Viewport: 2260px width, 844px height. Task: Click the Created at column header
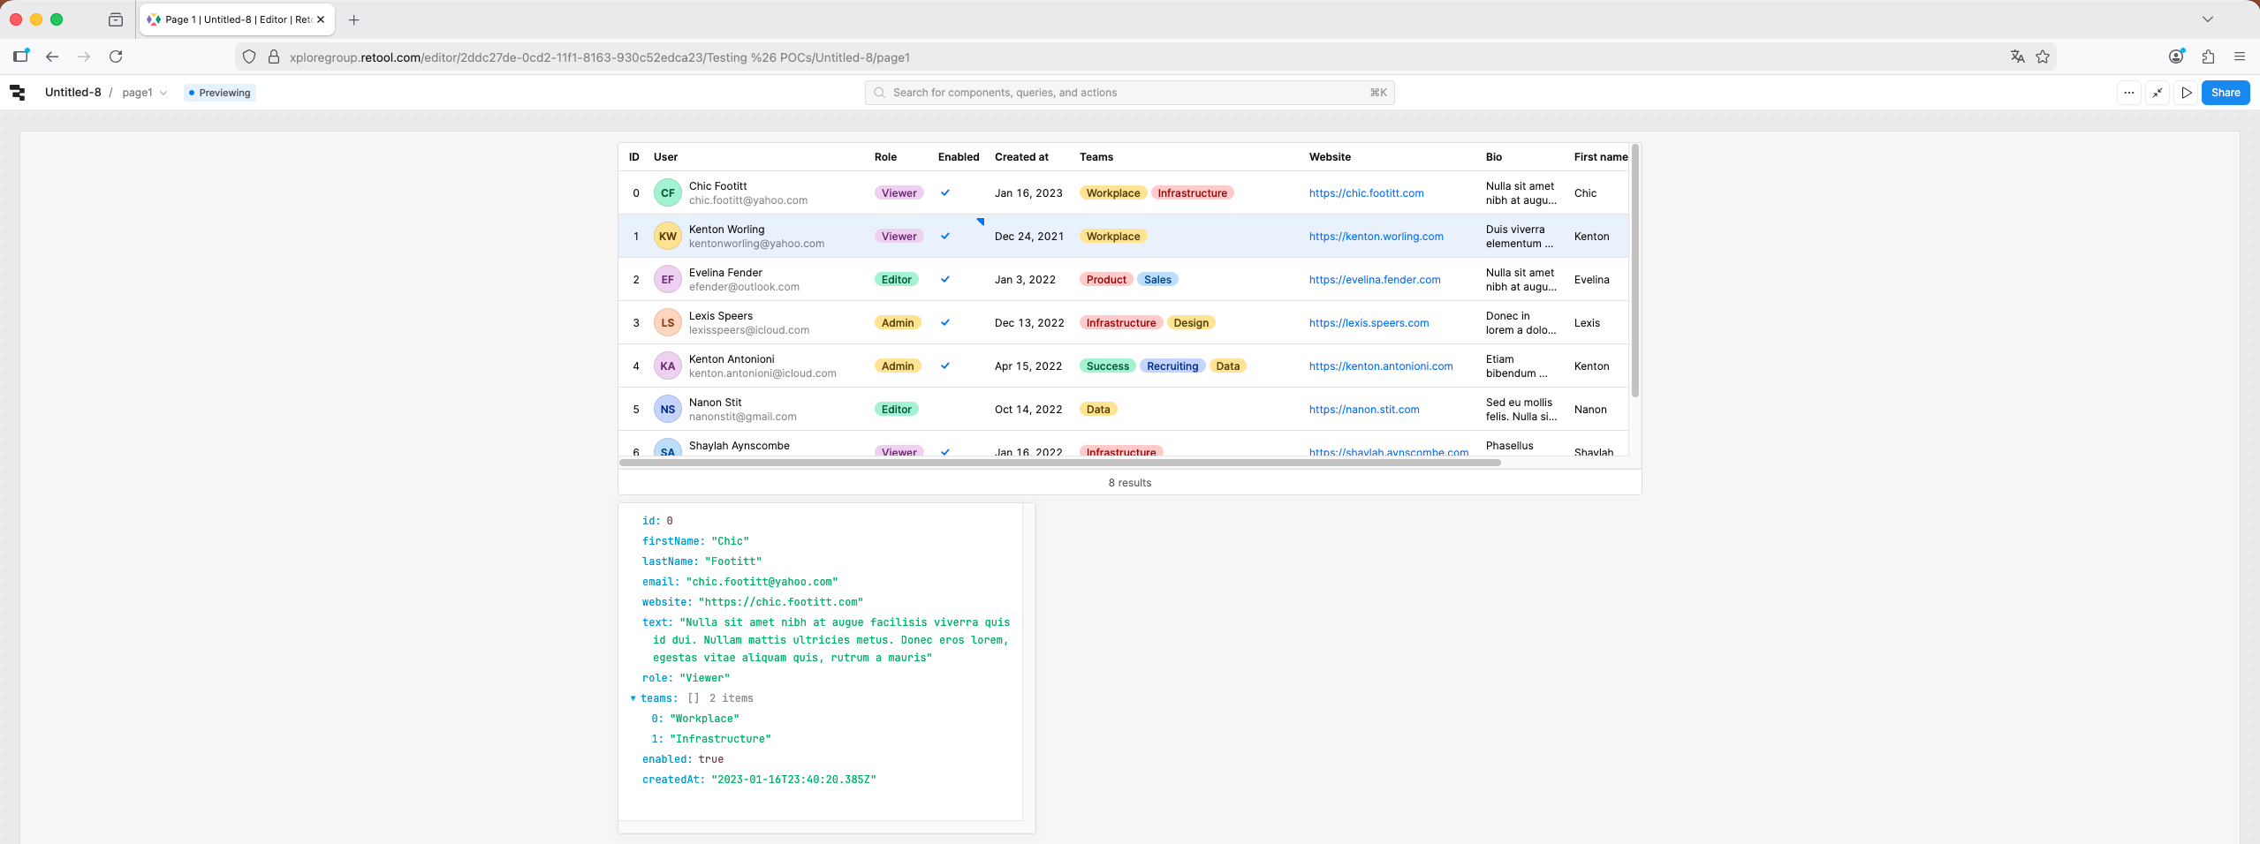(1021, 157)
